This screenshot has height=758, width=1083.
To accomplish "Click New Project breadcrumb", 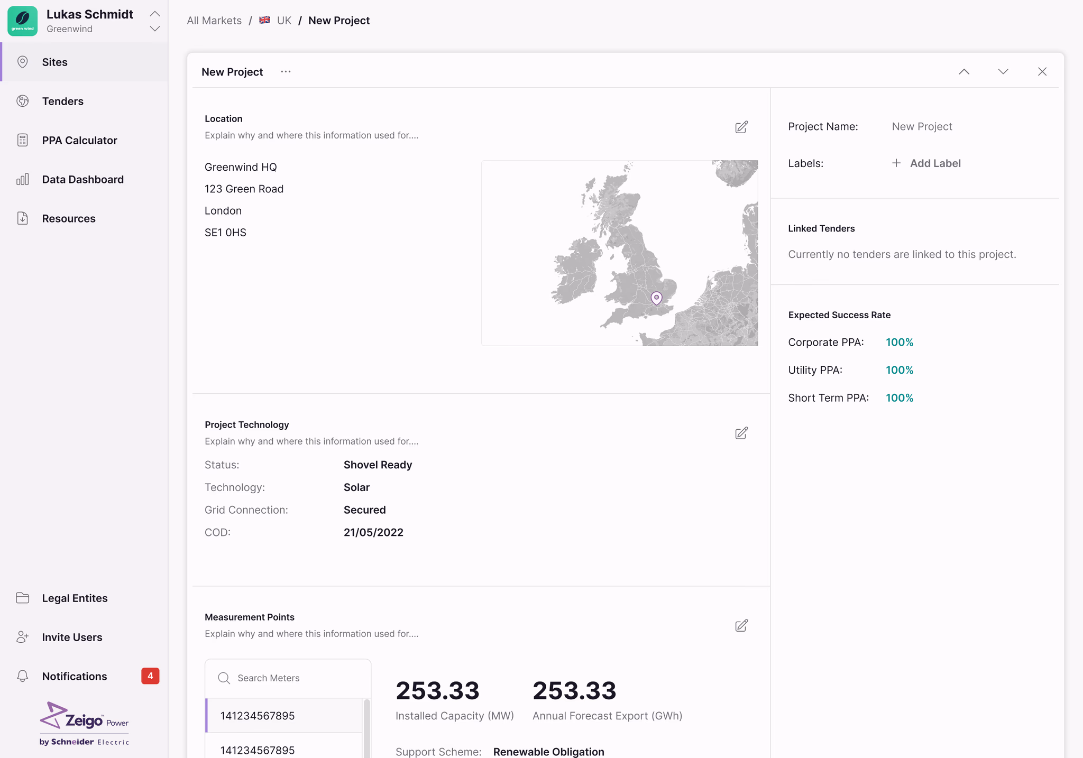I will (x=339, y=20).
